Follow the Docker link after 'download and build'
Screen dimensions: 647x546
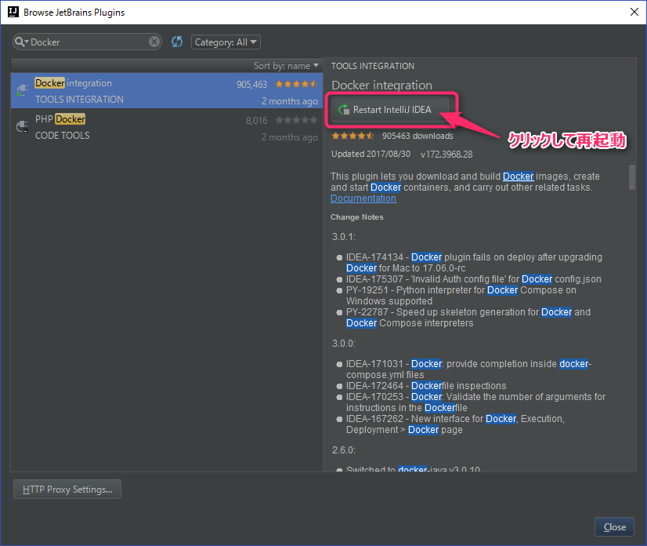pos(519,176)
